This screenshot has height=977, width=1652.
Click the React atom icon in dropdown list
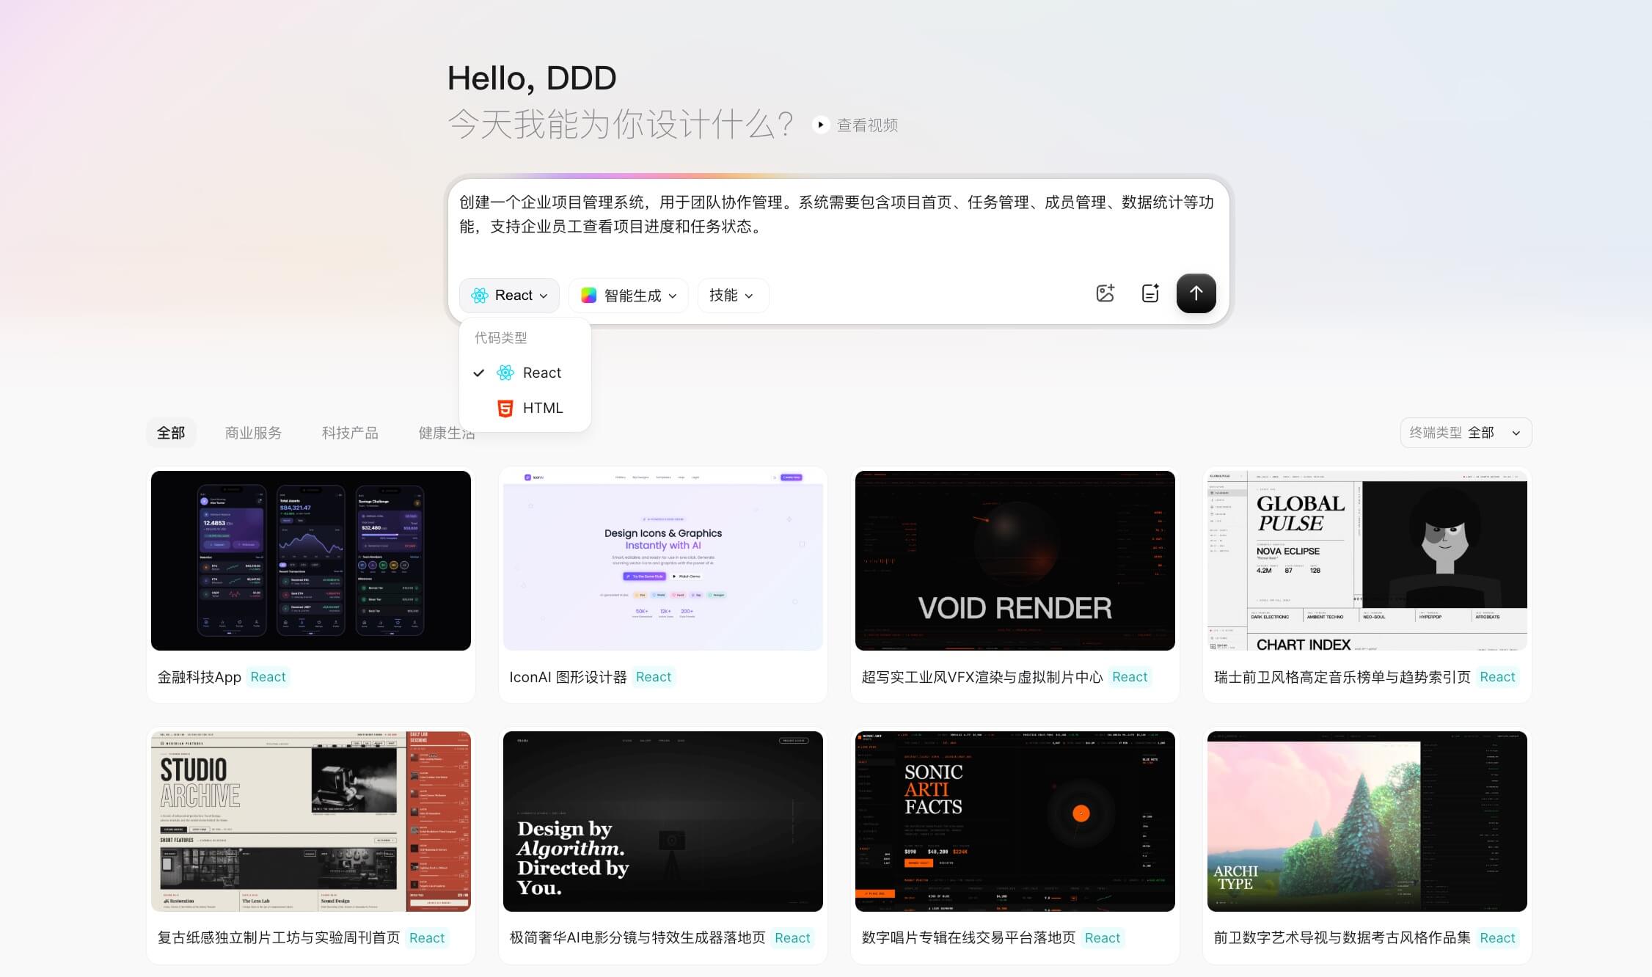coord(505,373)
